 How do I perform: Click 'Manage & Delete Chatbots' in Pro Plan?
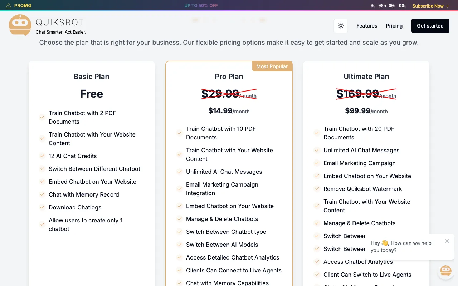(222, 219)
